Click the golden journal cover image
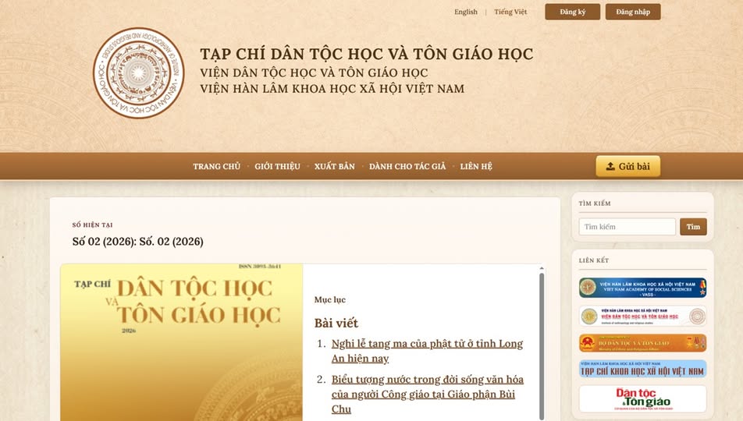 pos(182,342)
